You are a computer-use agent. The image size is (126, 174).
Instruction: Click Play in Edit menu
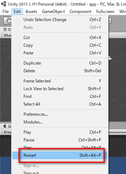(60, 132)
